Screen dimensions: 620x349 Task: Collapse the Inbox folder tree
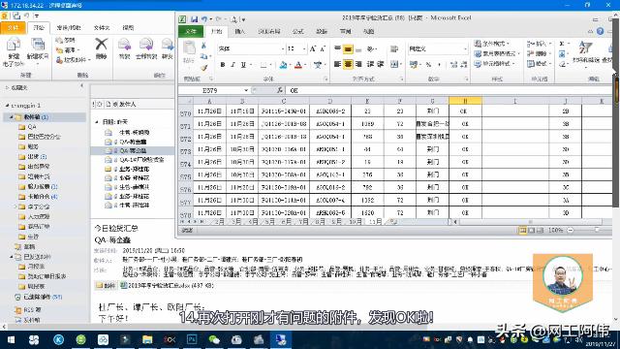pyautogui.click(x=12, y=117)
